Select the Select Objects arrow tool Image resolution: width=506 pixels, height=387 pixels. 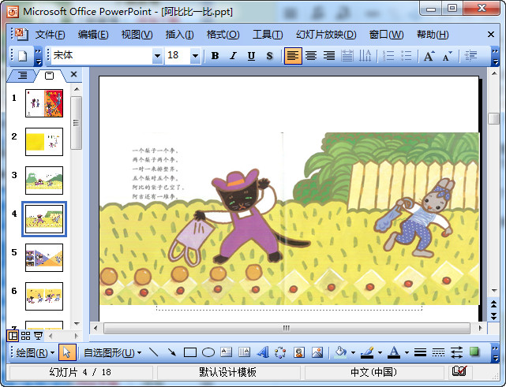67,352
